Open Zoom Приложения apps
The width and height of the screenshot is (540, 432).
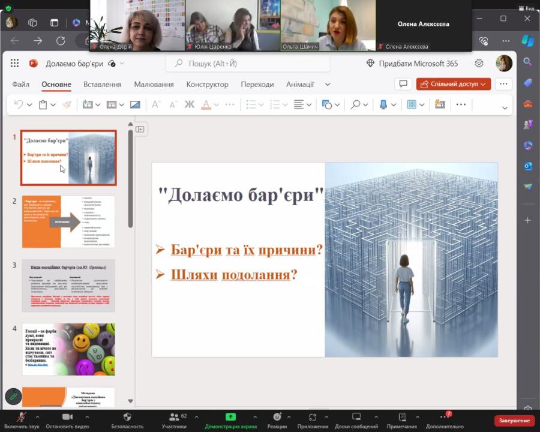coord(313,420)
